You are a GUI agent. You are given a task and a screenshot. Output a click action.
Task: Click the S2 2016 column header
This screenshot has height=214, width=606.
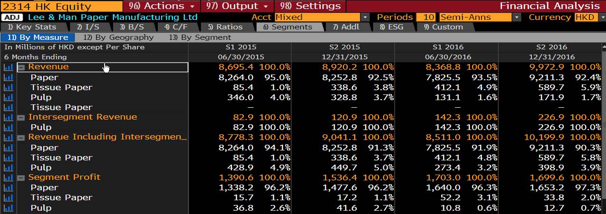[x=551, y=47]
